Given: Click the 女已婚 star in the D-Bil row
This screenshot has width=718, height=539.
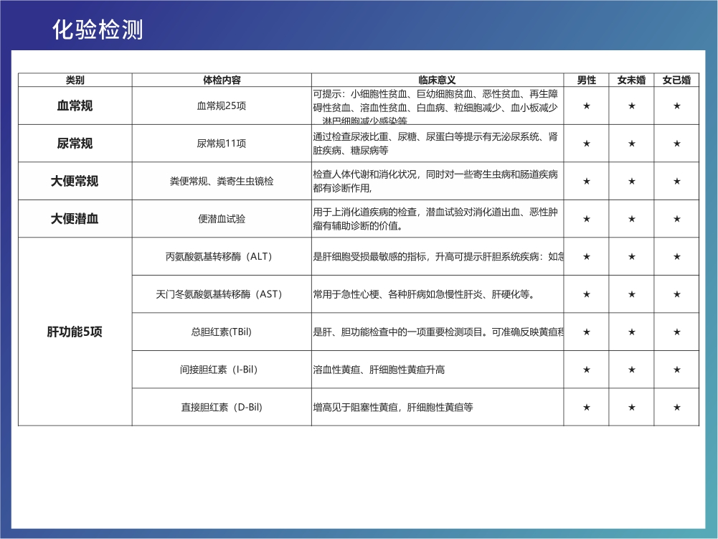Looking at the screenshot, I should pyautogui.click(x=677, y=407).
